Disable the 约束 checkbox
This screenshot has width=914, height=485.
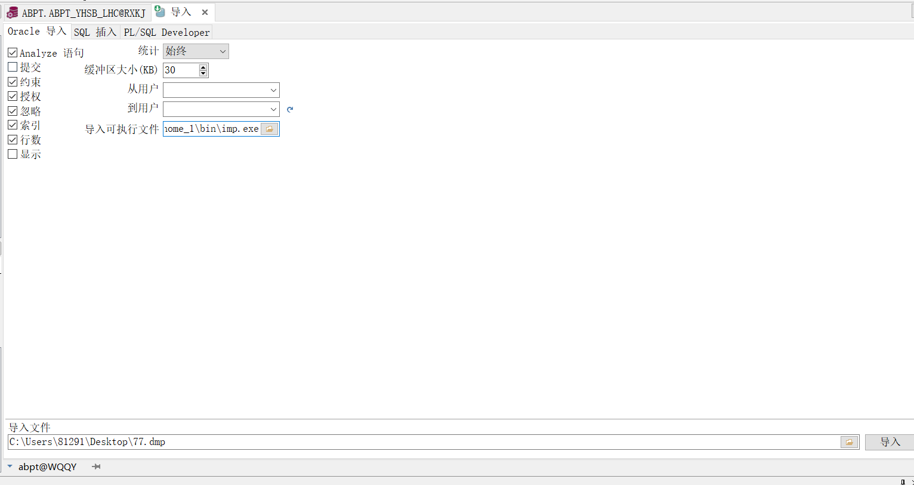coord(12,81)
